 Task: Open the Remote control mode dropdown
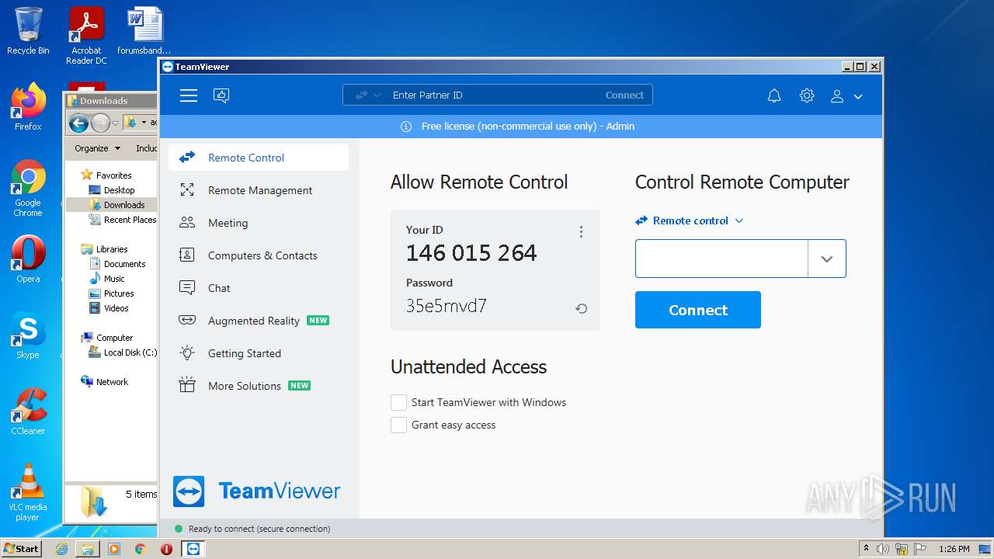pyautogui.click(x=690, y=220)
